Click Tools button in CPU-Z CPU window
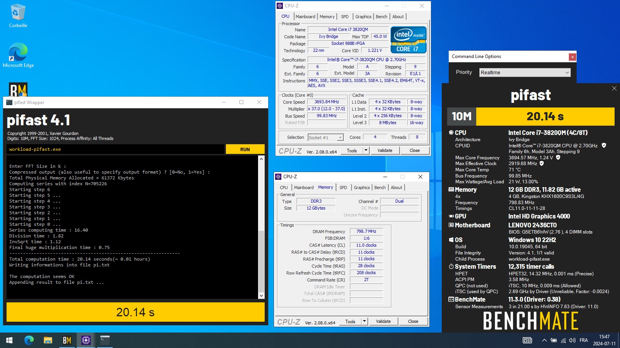 tap(352, 150)
